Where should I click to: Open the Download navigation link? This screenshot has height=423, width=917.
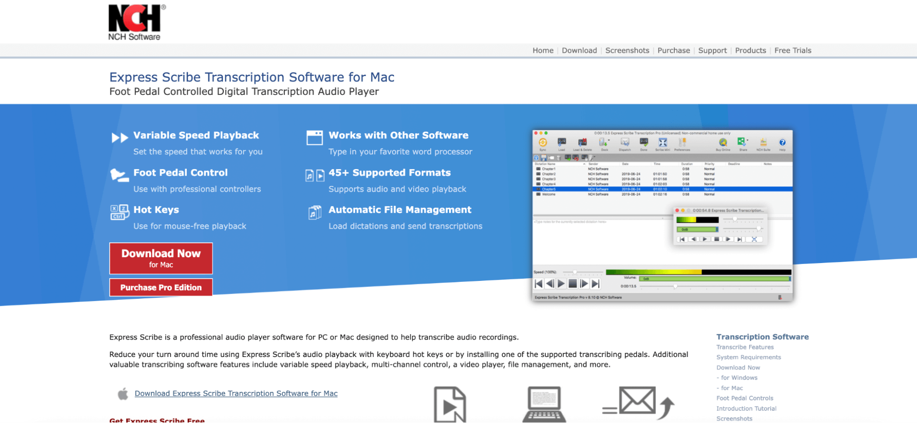[x=579, y=50]
